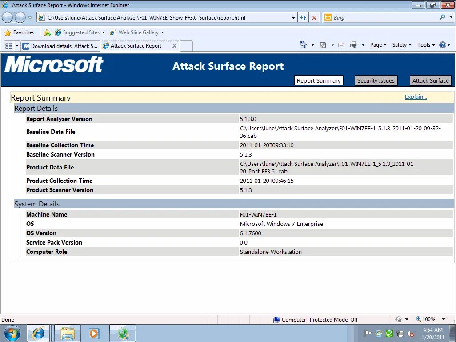This screenshot has width=456, height=342.
Task: Open Windows Explorer taskbar folder icon
Action: click(68, 333)
